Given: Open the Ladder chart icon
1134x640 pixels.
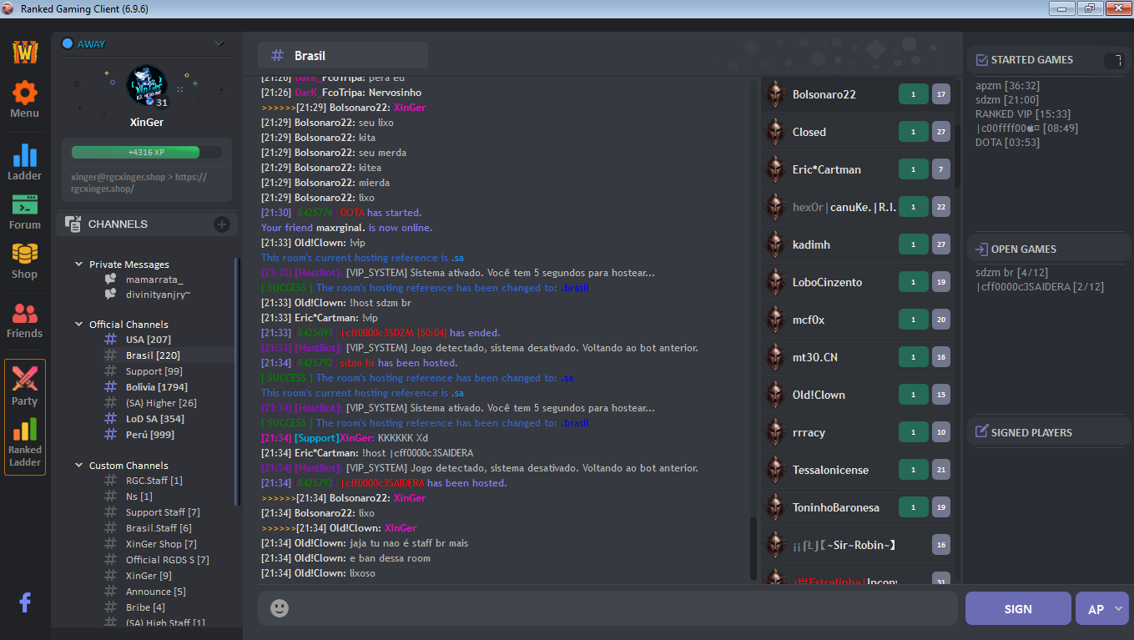Looking at the screenshot, I should (25, 155).
